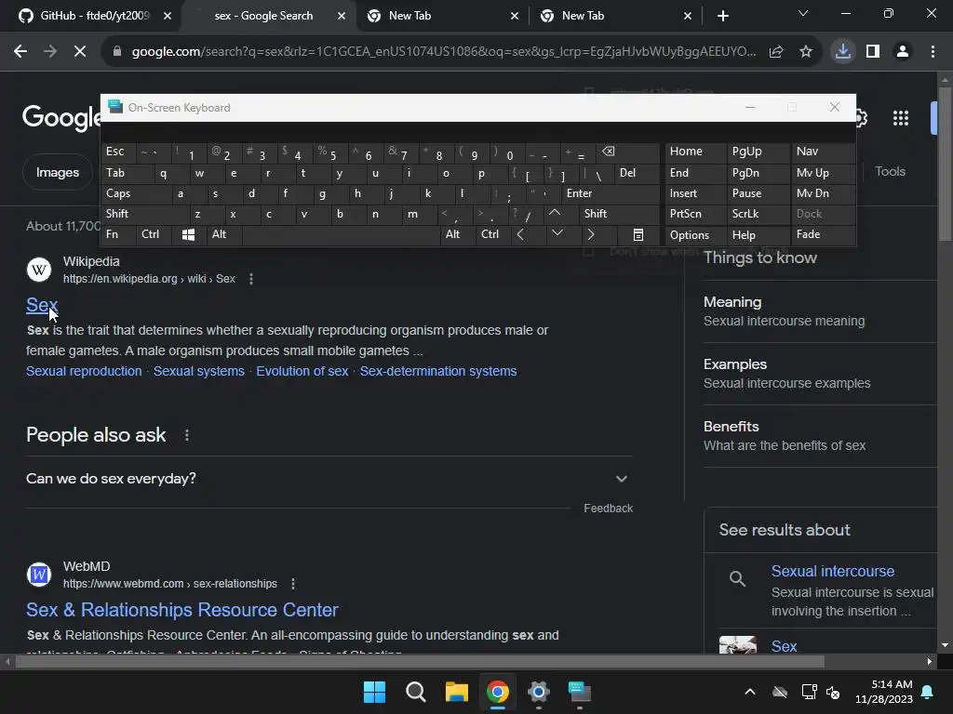Toggle left Shift key on keyboard
This screenshot has width=953, height=714.
[144, 214]
